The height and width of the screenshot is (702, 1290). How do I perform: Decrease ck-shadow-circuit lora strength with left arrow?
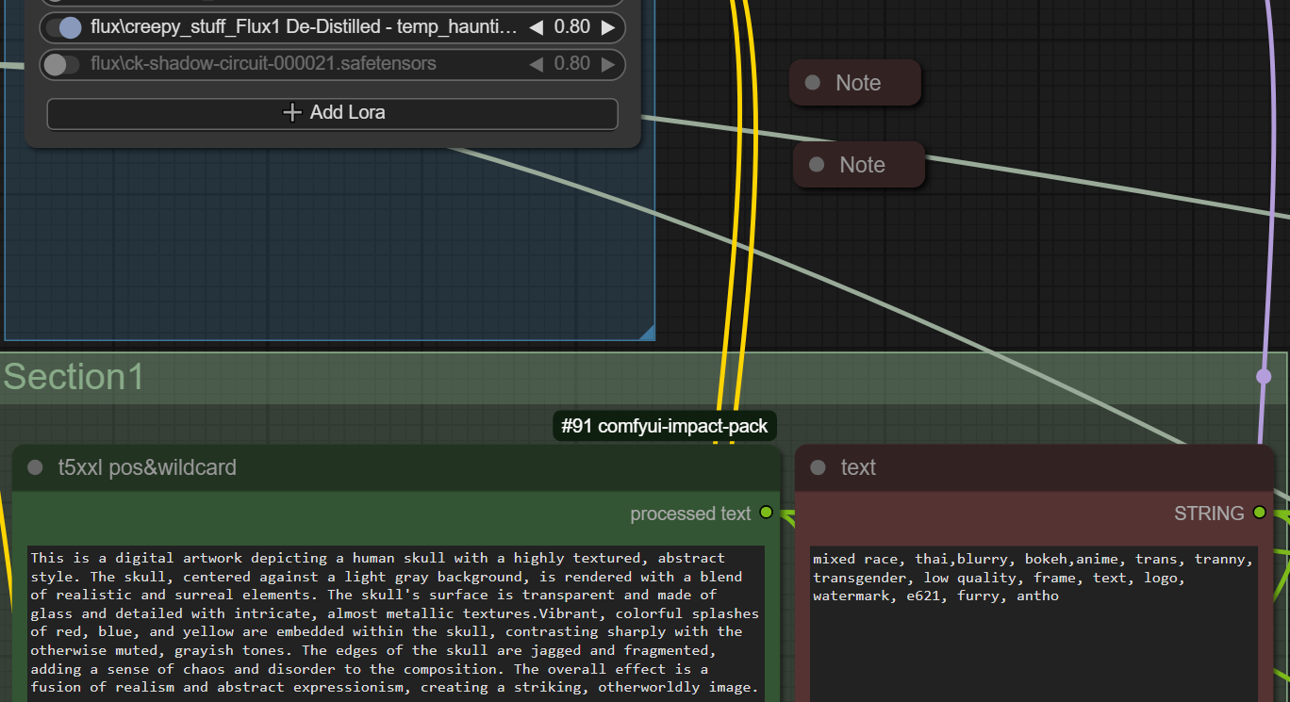tap(536, 64)
